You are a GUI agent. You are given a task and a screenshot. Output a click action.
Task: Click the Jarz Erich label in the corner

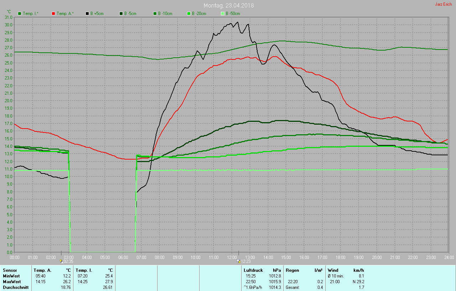(443, 4)
